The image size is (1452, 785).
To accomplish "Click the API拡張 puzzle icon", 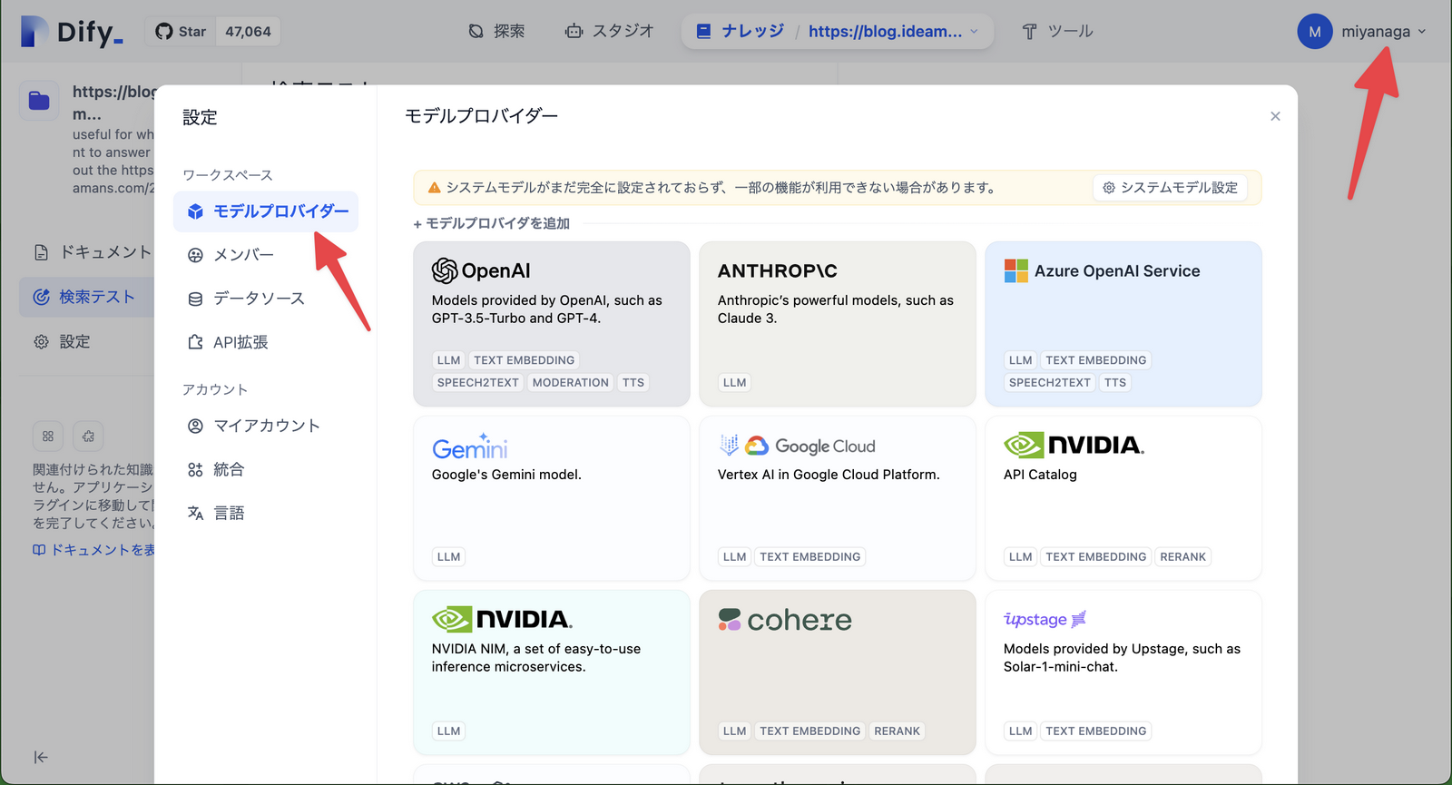I will pyautogui.click(x=195, y=342).
